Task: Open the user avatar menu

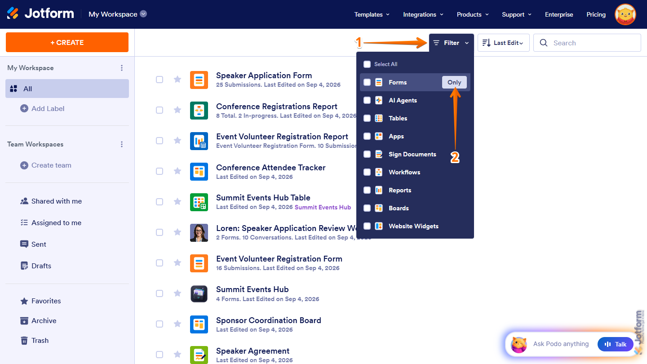Action: [x=625, y=14]
